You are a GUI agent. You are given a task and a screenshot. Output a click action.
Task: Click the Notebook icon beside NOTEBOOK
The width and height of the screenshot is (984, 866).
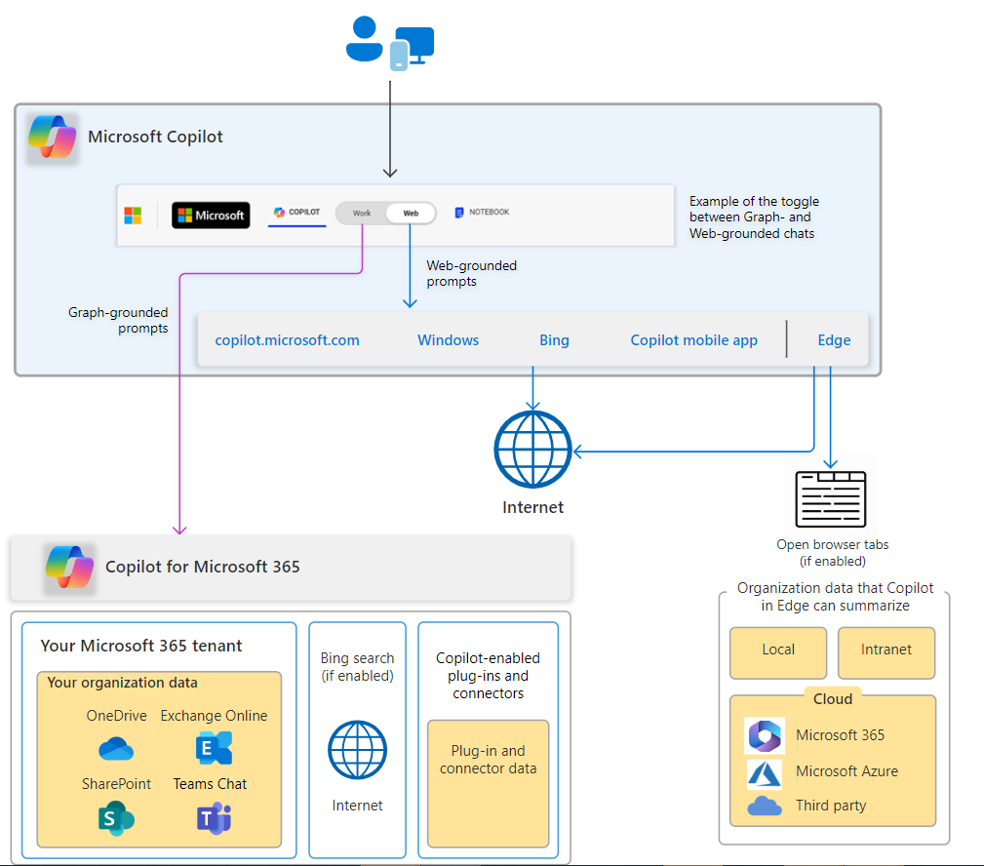[458, 213]
